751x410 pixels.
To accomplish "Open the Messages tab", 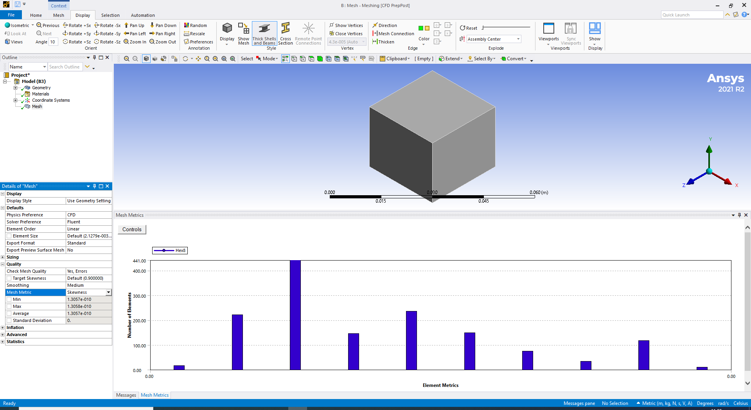I will click(126, 395).
